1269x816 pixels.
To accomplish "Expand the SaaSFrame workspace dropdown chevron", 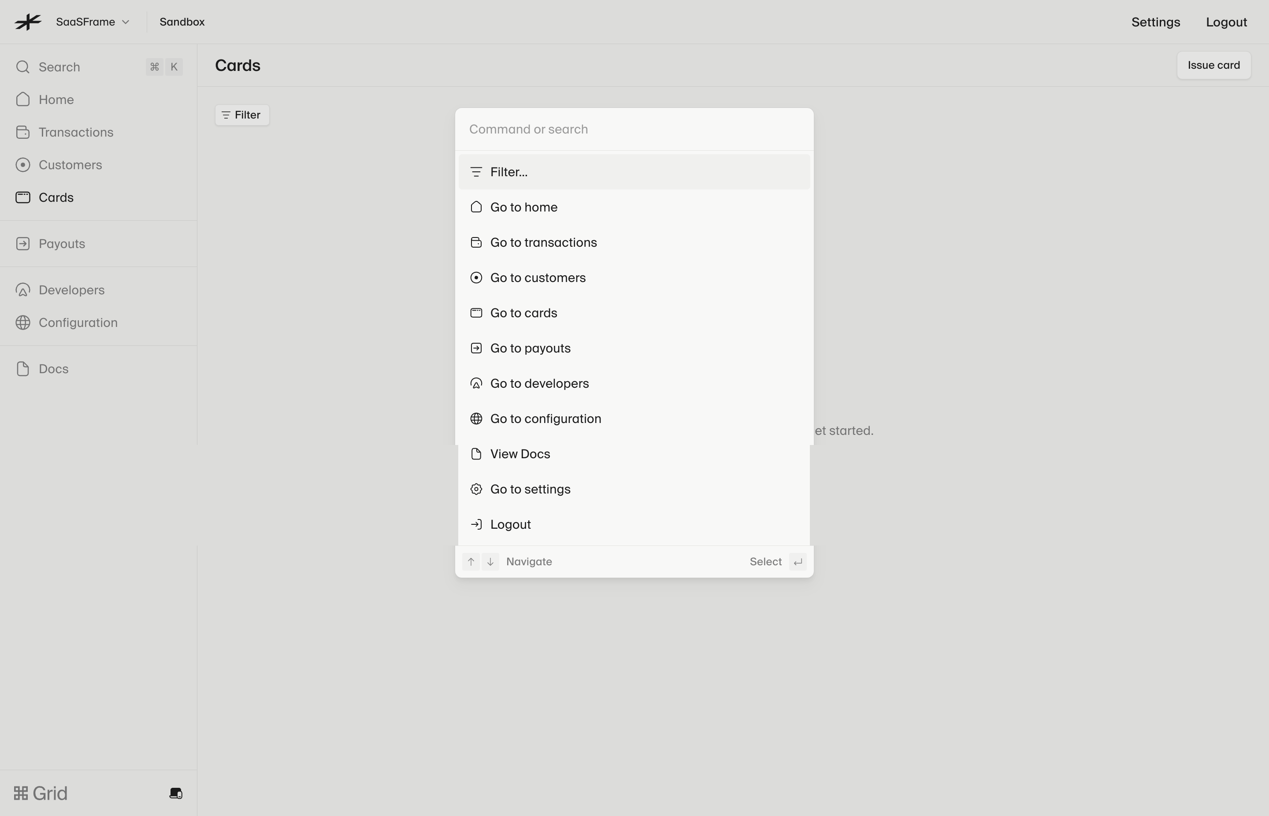I will click(x=126, y=22).
